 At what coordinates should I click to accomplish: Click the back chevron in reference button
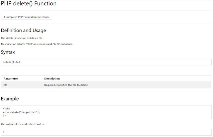(x=4, y=17)
